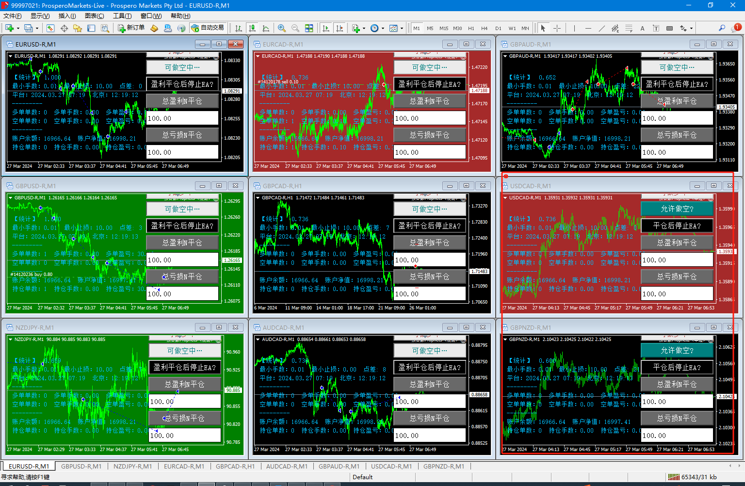
Task: Open the Profiles toolbar icon
Action: (x=28, y=28)
